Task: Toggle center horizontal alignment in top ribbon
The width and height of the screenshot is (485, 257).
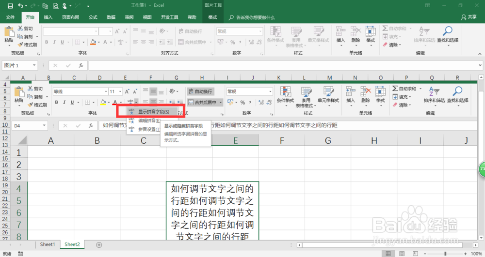Action: coord(143,42)
